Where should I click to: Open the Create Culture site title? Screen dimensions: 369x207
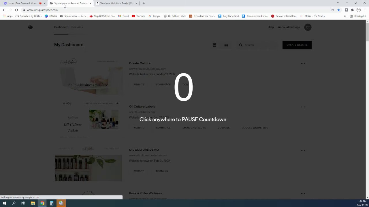pos(140,63)
